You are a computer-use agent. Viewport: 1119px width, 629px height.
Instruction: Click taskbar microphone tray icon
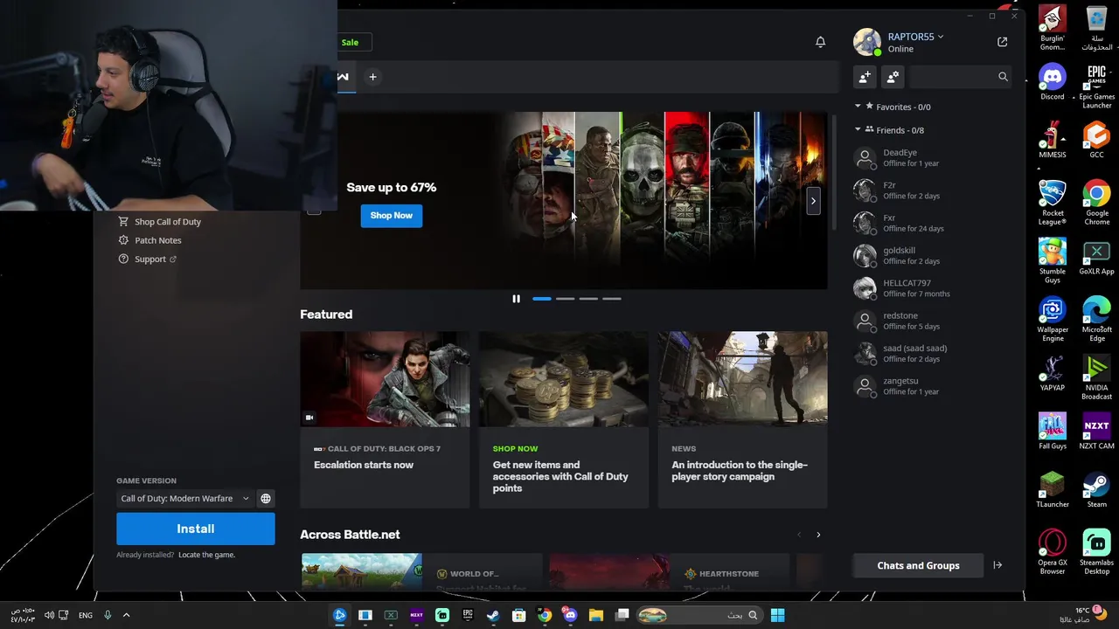click(x=108, y=615)
